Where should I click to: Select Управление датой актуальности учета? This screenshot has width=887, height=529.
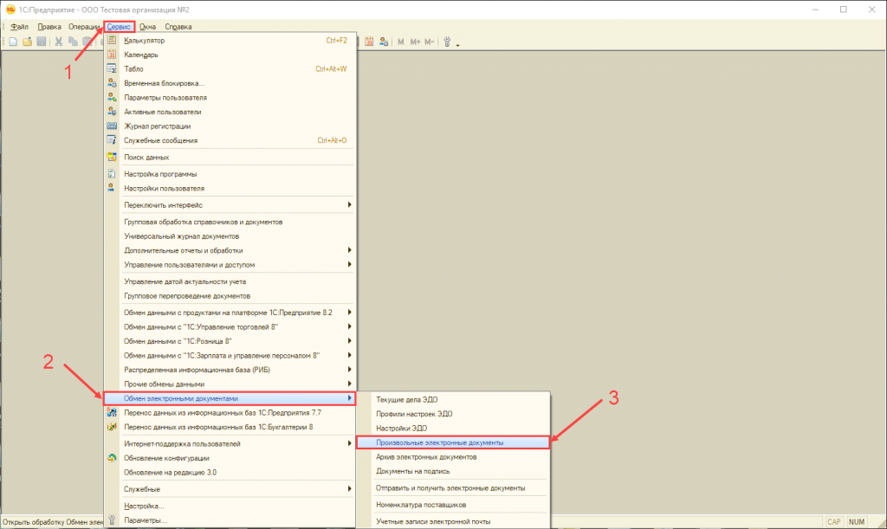click(185, 281)
